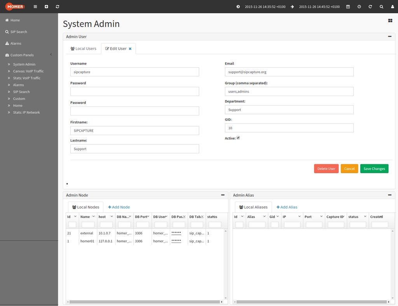Select the Local Aliases tab
This screenshot has width=398, height=306.
click(x=253, y=207)
